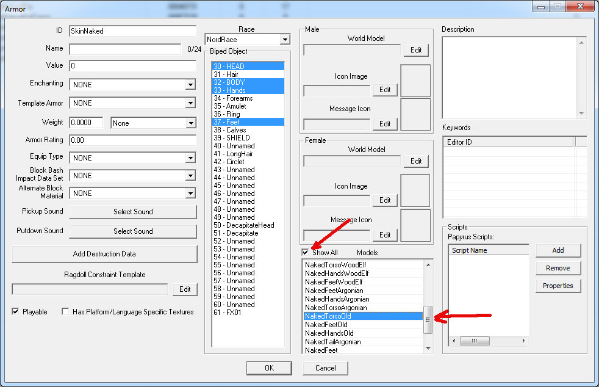The width and height of the screenshot is (599, 387).
Task: Select 51 - Decapitate biped slot
Action: tap(248, 233)
